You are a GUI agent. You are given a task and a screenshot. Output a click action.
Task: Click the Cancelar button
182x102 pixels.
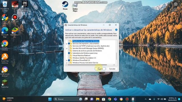click(x=112, y=69)
